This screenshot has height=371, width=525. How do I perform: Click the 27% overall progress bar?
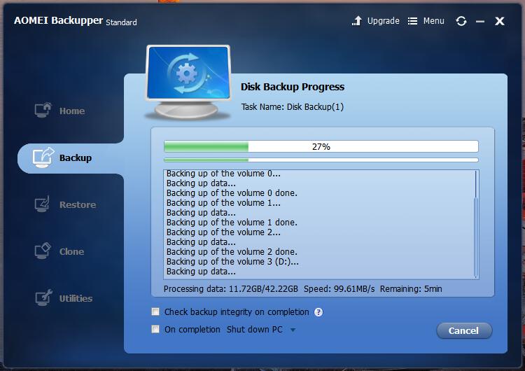[321, 146]
